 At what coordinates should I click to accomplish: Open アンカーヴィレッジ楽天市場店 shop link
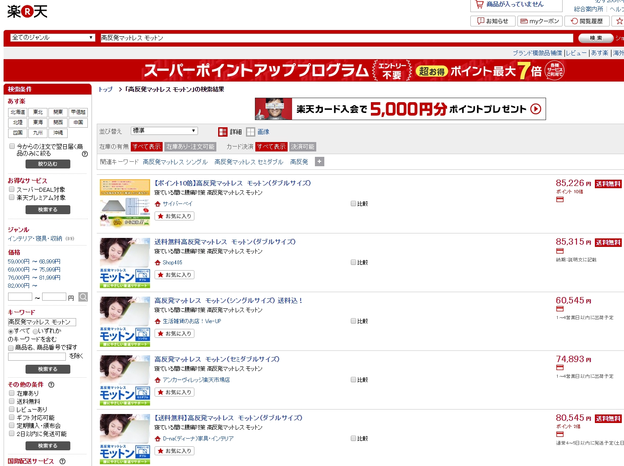pos(196,380)
